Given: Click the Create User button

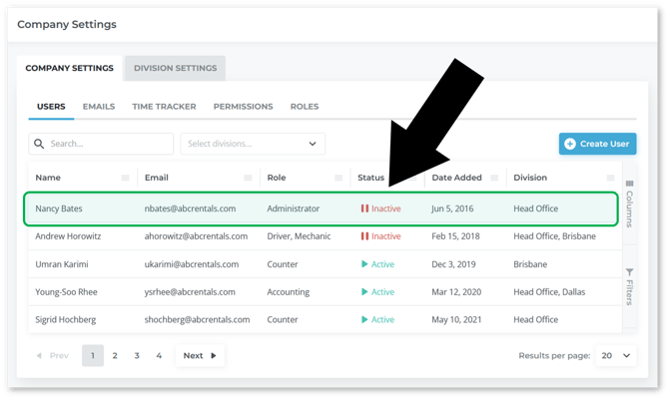Looking at the screenshot, I should point(597,144).
